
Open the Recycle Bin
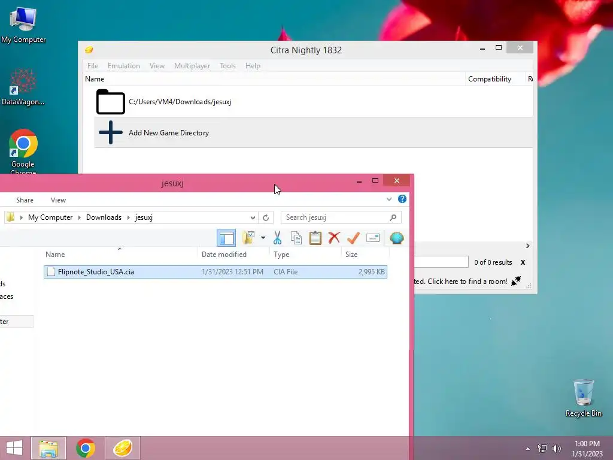point(583,398)
